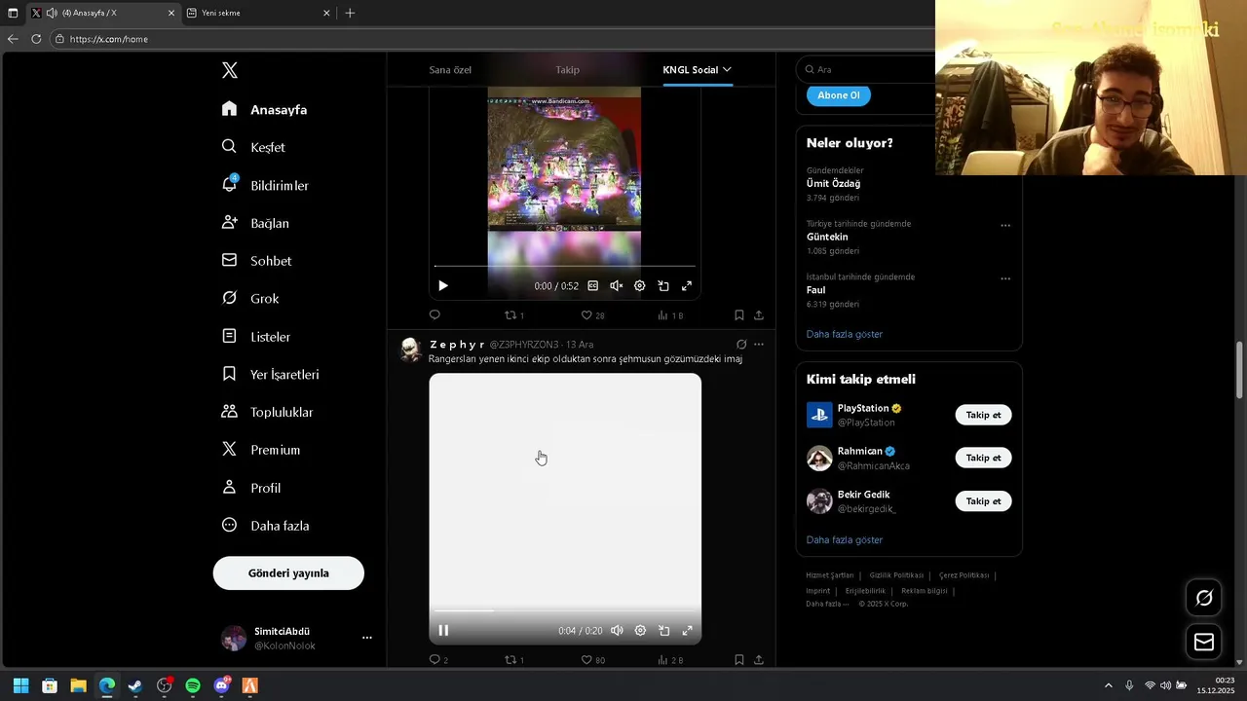The height and width of the screenshot is (701, 1247).
Task: Open options for Faul trend
Action: click(x=1005, y=278)
